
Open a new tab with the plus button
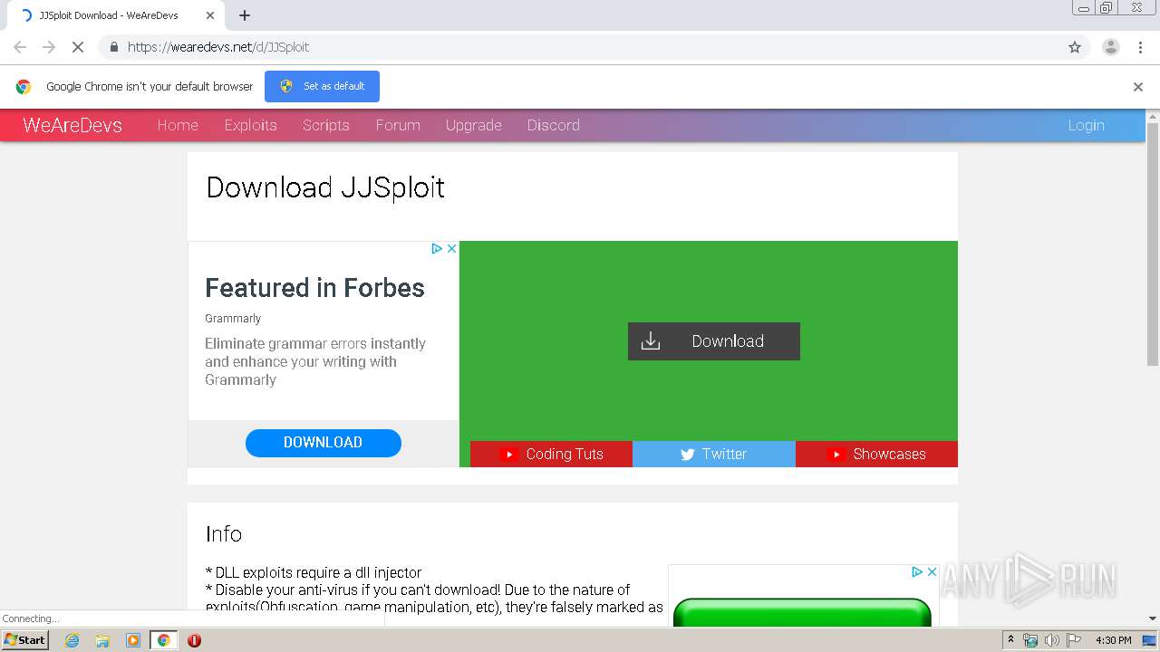245,15
